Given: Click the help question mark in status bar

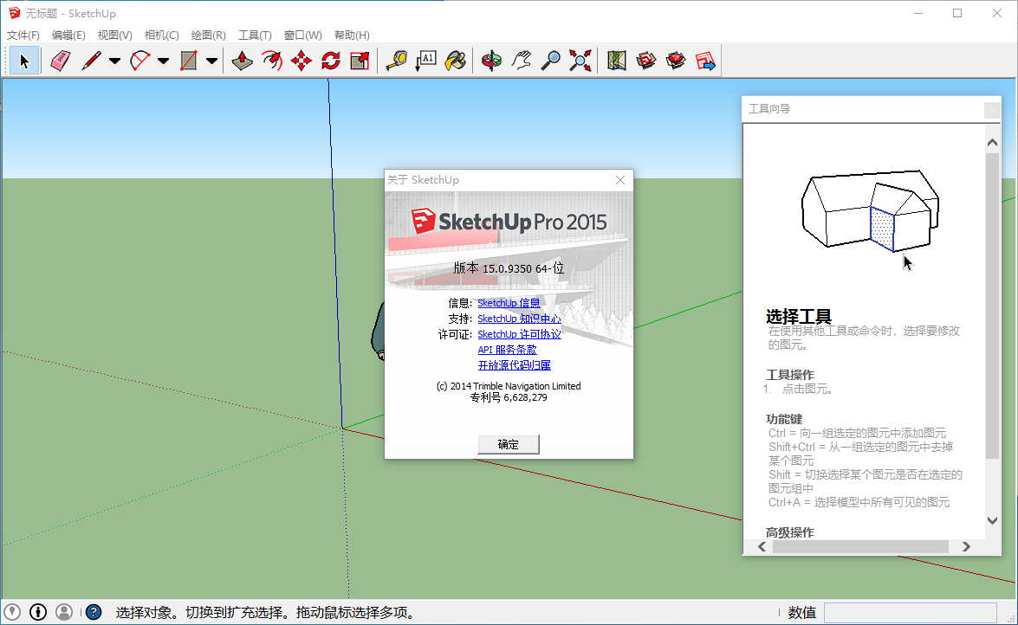Looking at the screenshot, I should 93,612.
